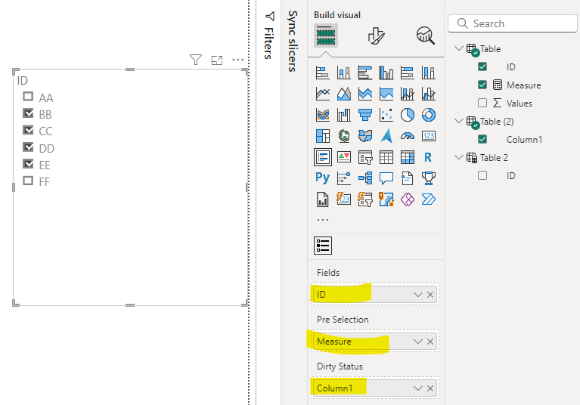Select the Column1 field label

point(524,139)
